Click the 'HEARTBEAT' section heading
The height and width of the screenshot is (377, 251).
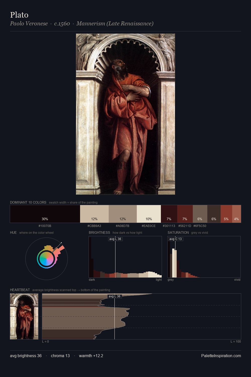click(20, 290)
